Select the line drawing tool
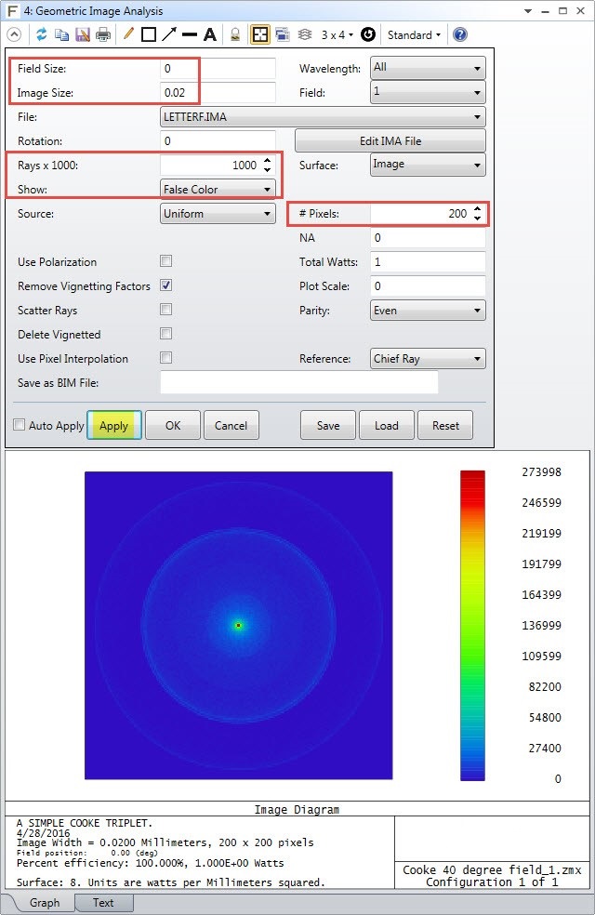Viewport: 595px width, 915px height. pos(190,35)
